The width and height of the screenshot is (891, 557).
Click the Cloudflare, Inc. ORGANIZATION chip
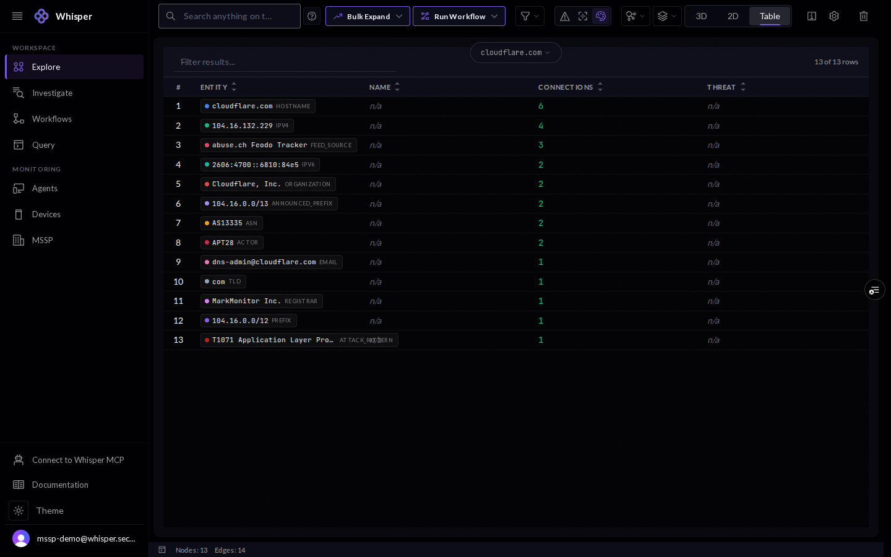pyautogui.click(x=268, y=184)
